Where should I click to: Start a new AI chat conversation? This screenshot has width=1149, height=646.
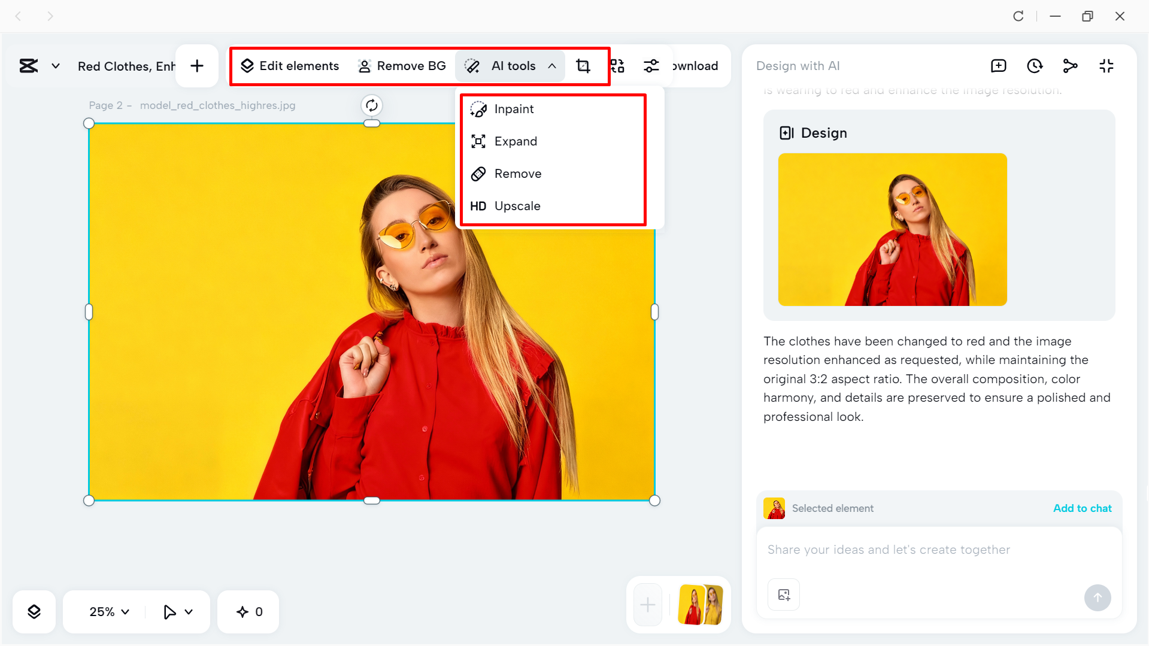[998, 66]
